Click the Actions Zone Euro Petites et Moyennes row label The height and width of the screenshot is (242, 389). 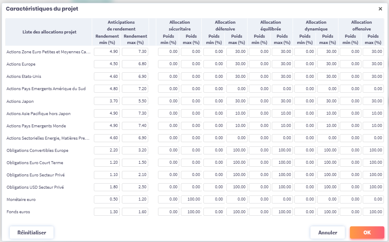48,52
